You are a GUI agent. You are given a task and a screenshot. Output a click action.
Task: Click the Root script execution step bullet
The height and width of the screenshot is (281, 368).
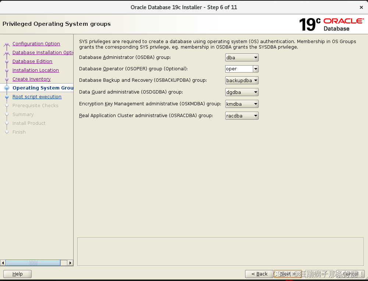pos(7,96)
